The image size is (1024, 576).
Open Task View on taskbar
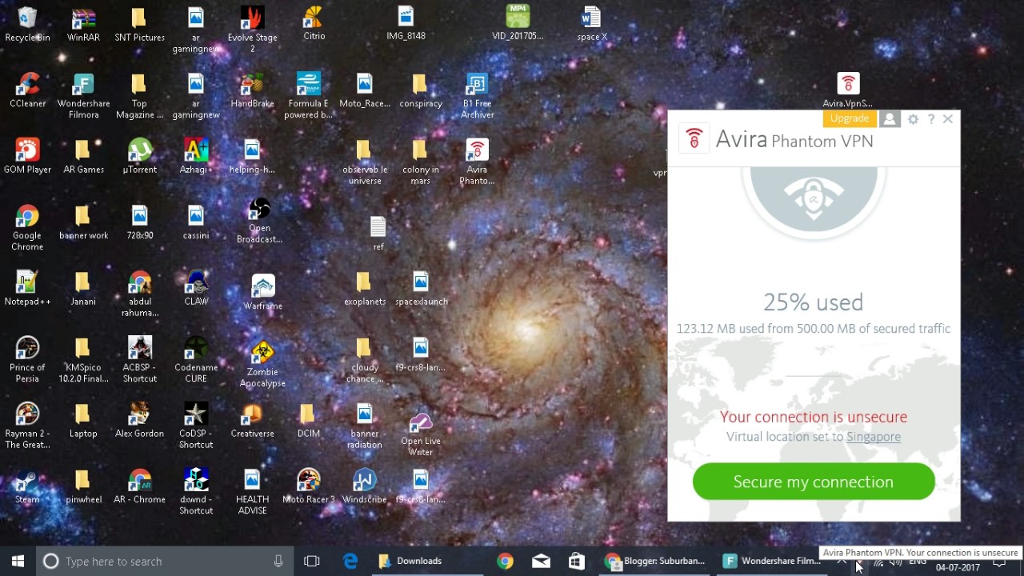click(312, 561)
